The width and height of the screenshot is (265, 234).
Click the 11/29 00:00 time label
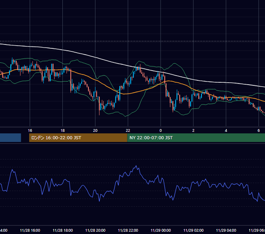tap(161, 230)
